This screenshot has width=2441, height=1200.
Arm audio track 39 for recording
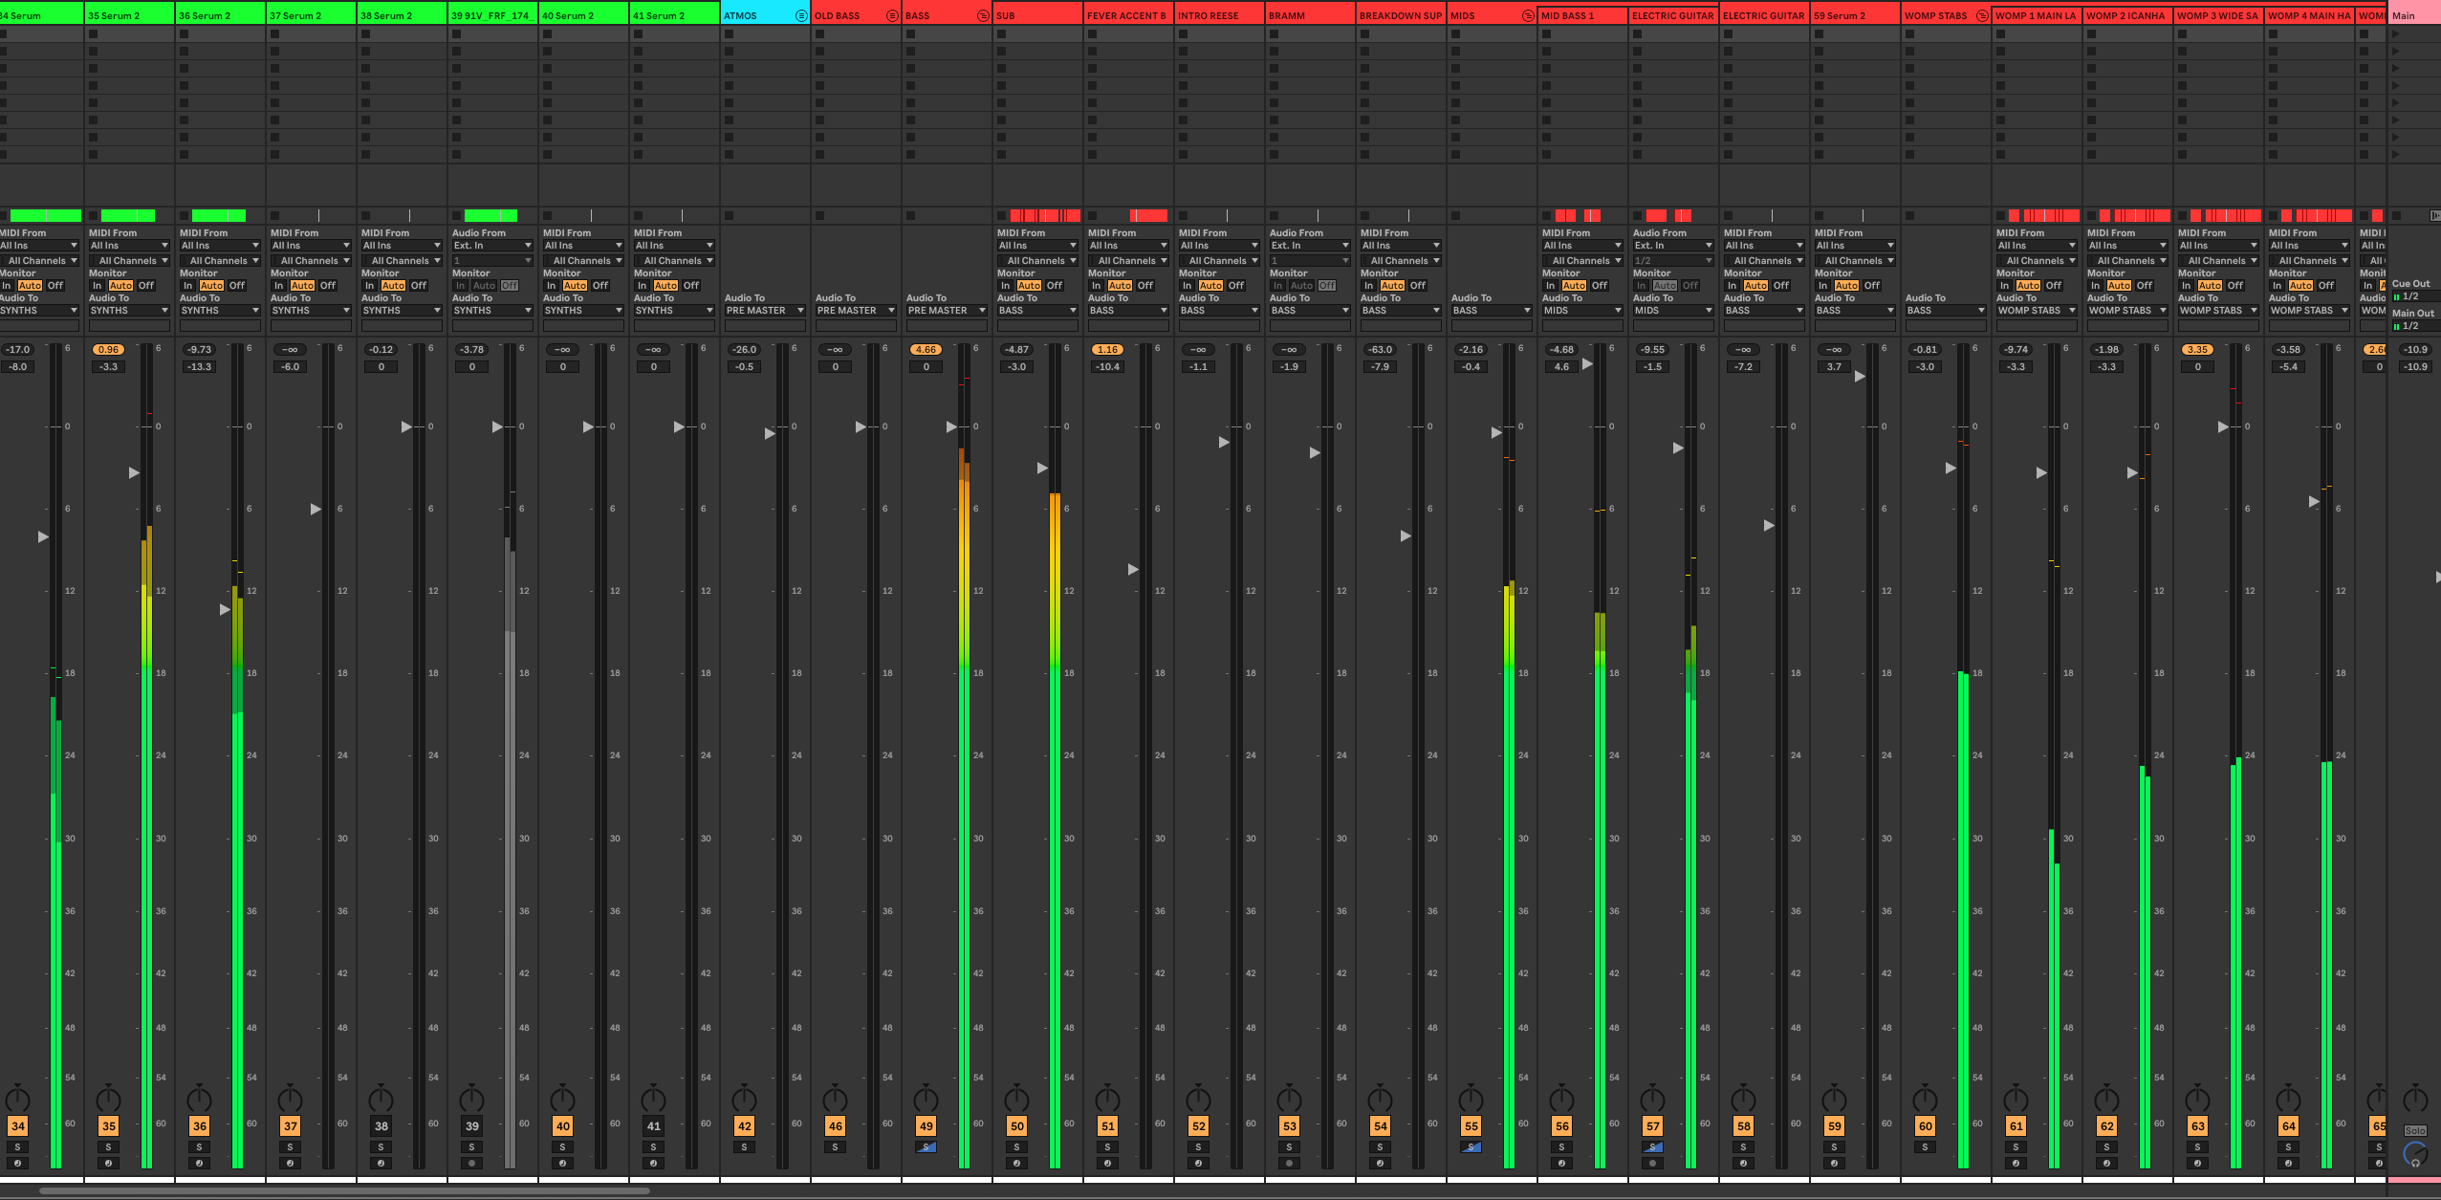click(x=471, y=1164)
